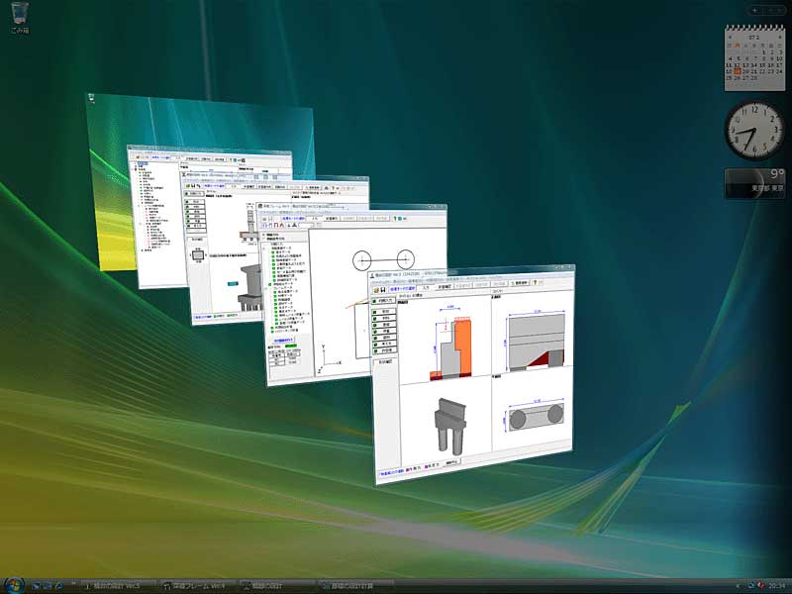Select date 14 in the calendar gadget

coord(754,65)
